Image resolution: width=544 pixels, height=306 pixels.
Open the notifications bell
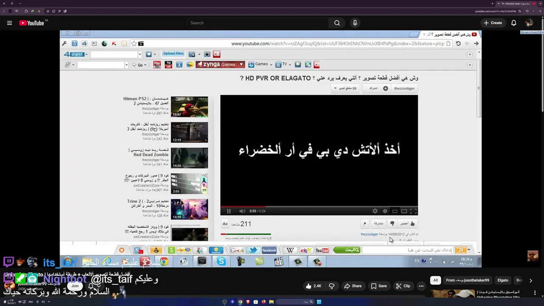click(x=514, y=23)
